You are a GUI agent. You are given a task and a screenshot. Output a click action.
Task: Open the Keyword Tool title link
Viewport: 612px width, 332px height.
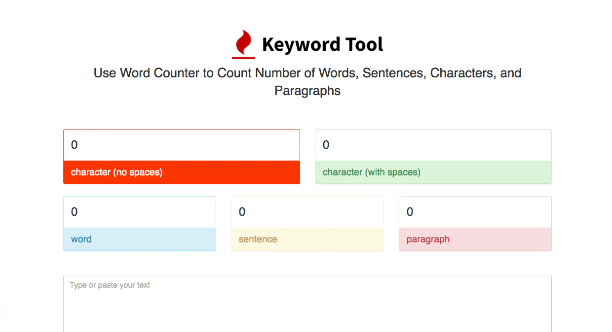click(x=322, y=44)
